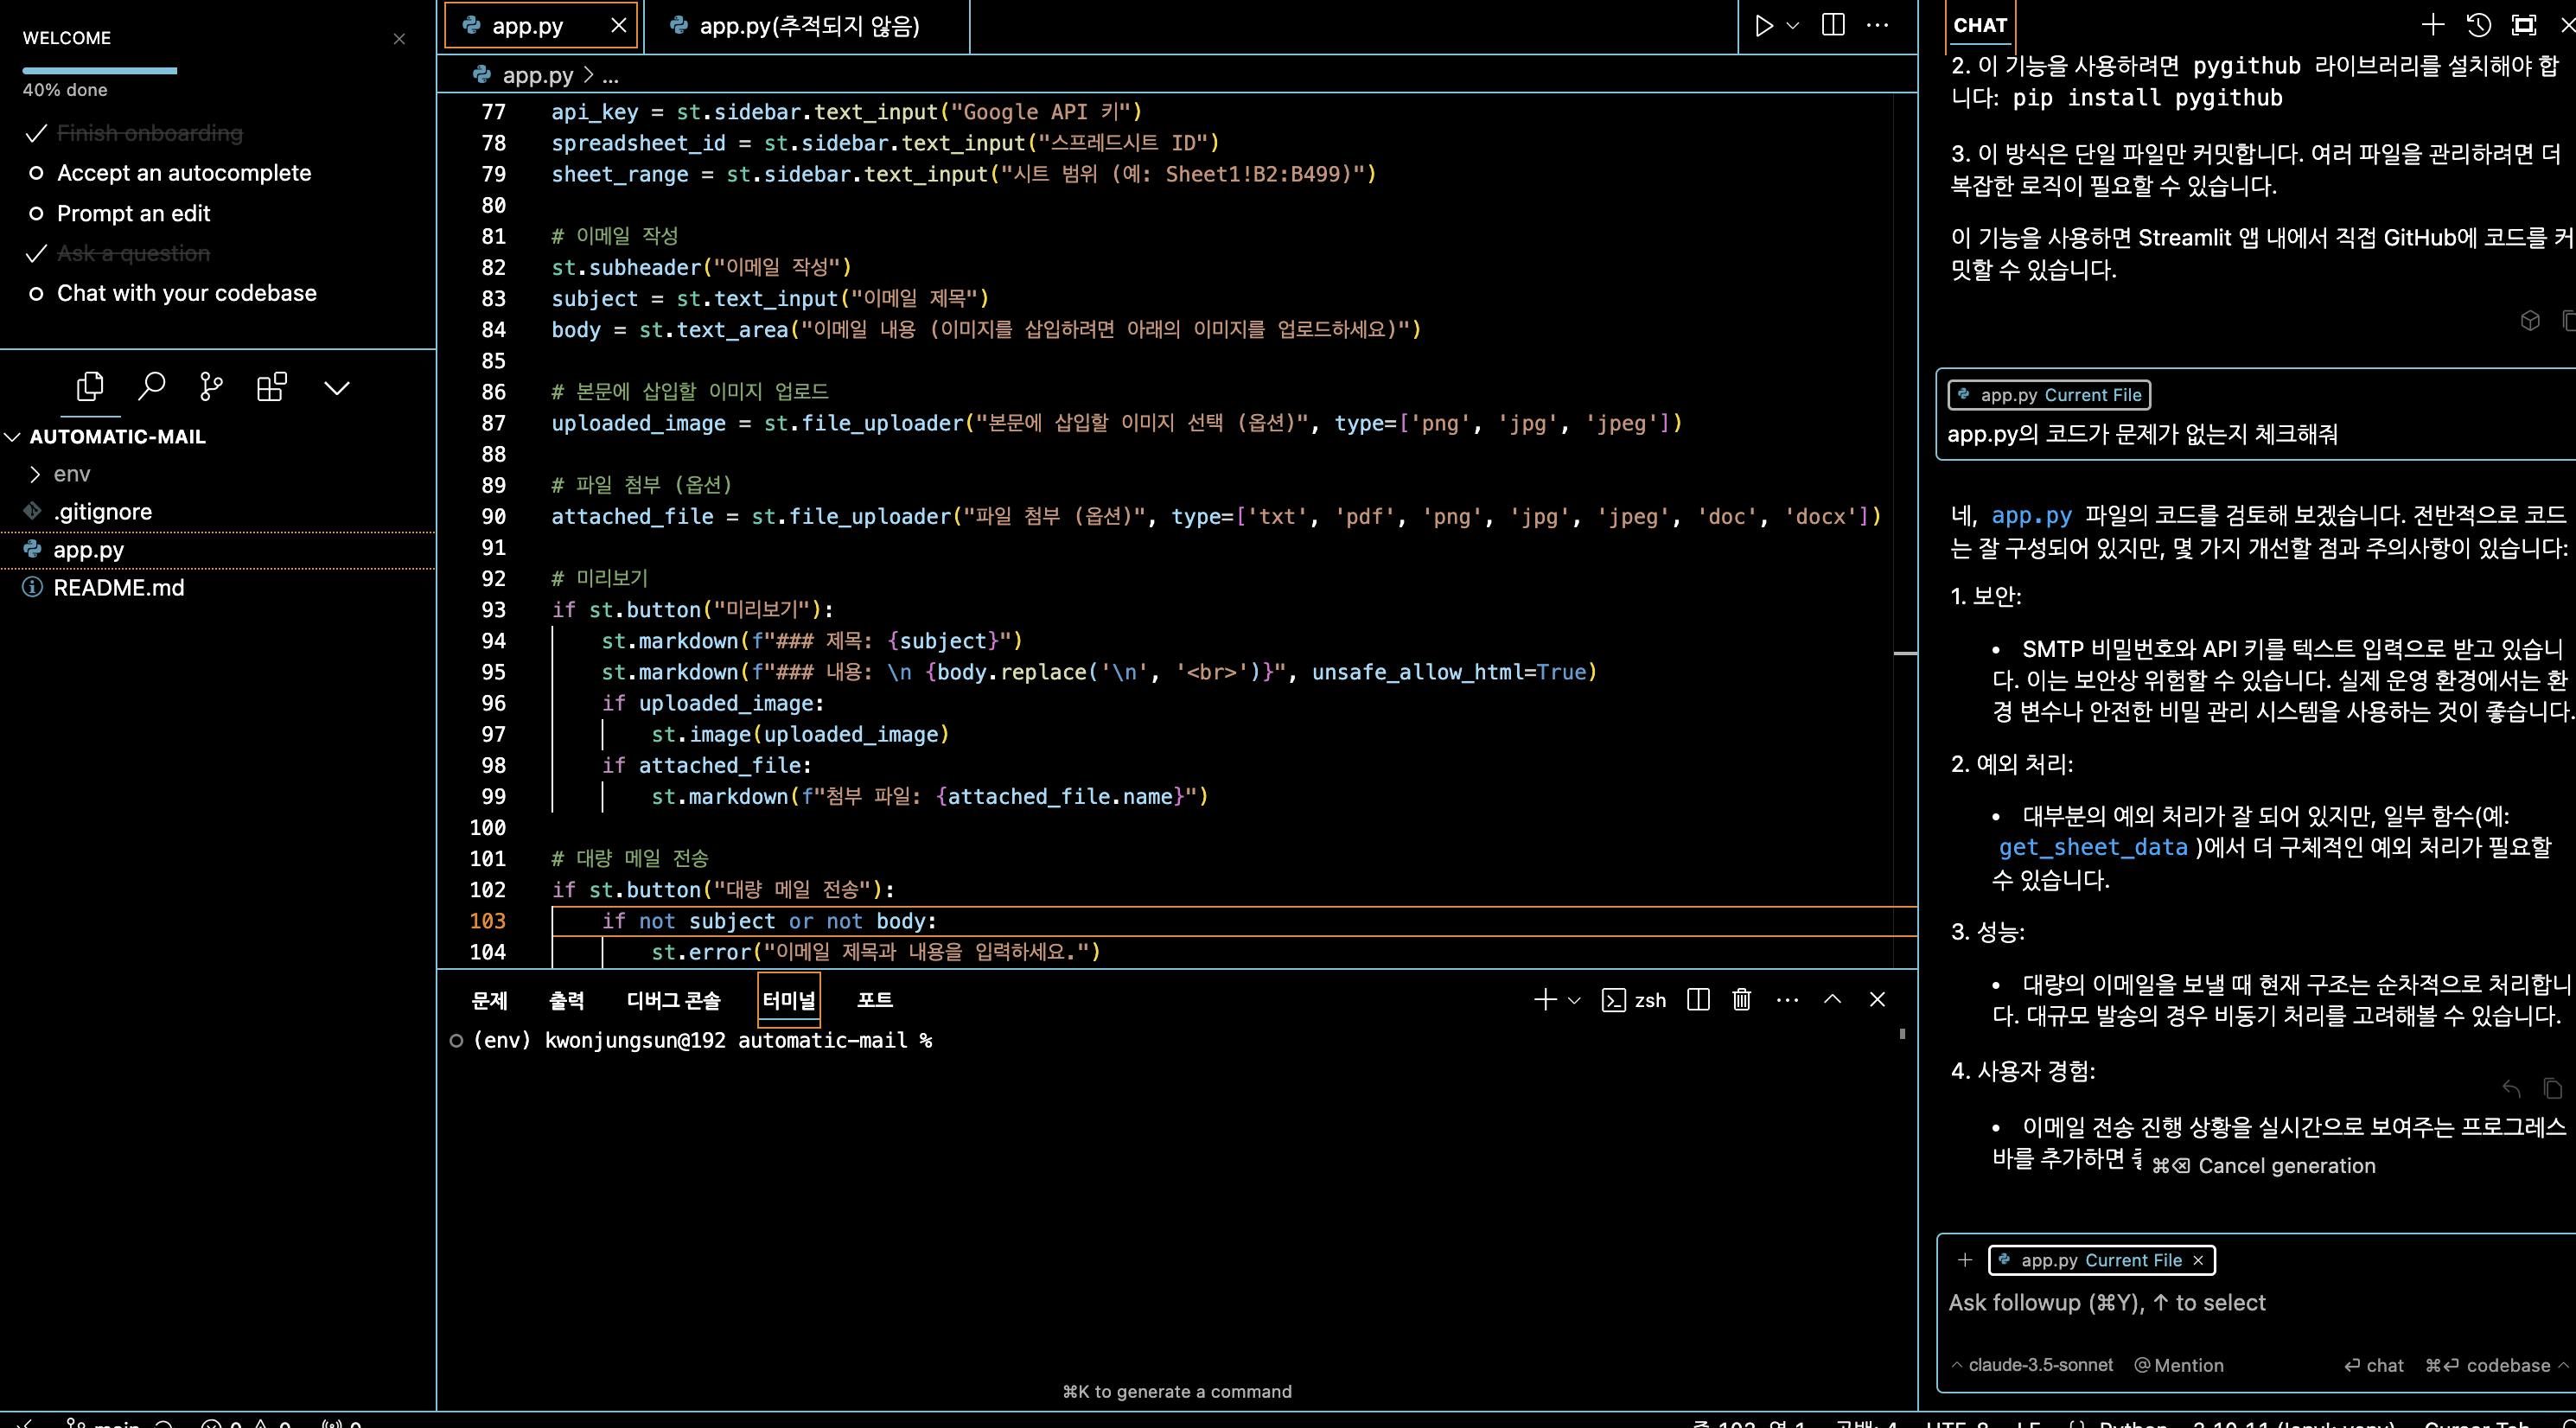Screen dimensions: 2576x1428
Task: Click the onboarding 40% progress bar
Action: [x=100, y=70]
